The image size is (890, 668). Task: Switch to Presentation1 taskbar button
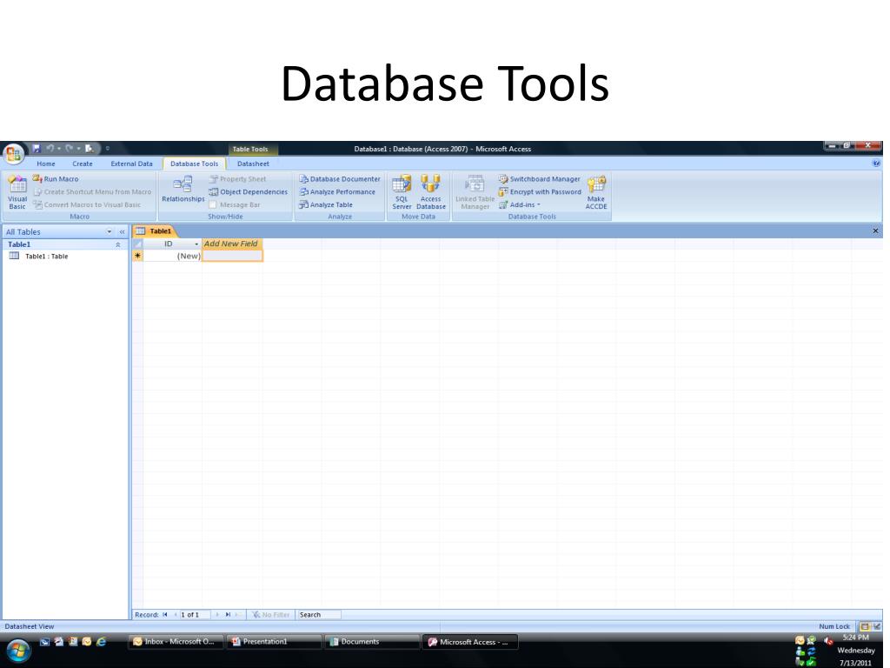click(x=274, y=642)
